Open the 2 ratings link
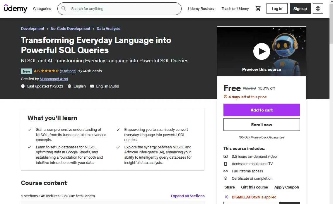333x204 pixels. point(68,71)
